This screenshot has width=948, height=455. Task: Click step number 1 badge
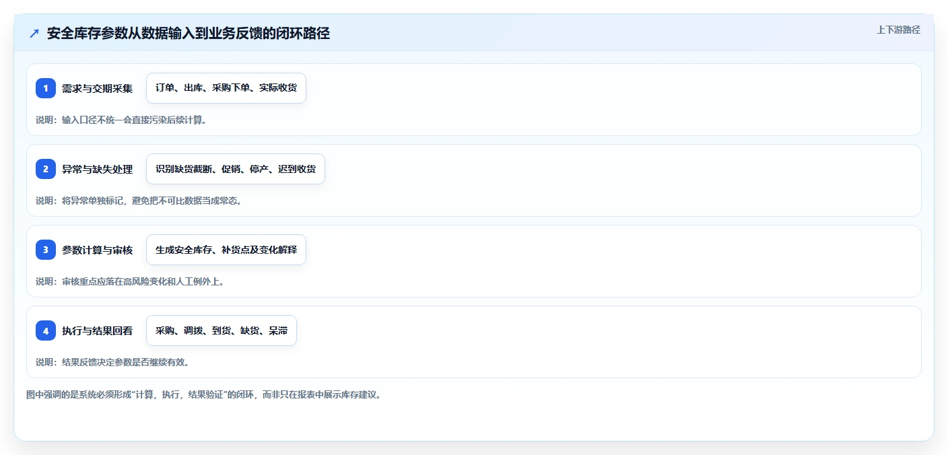(x=46, y=88)
